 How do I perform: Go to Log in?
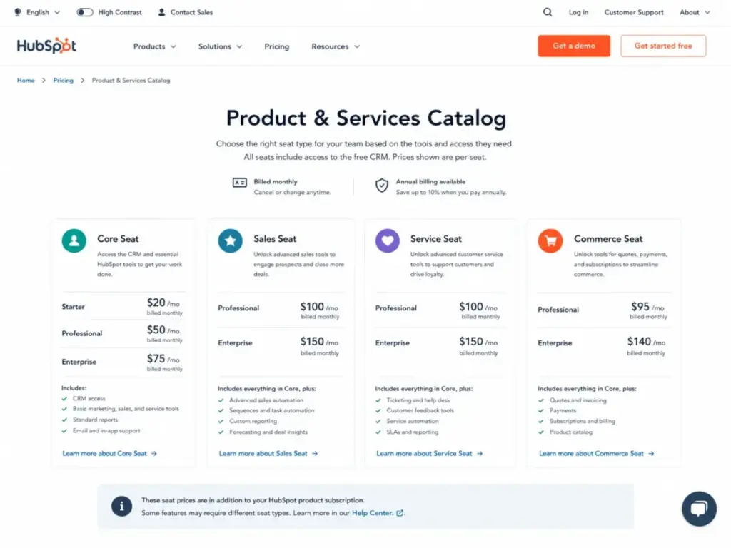coord(578,12)
